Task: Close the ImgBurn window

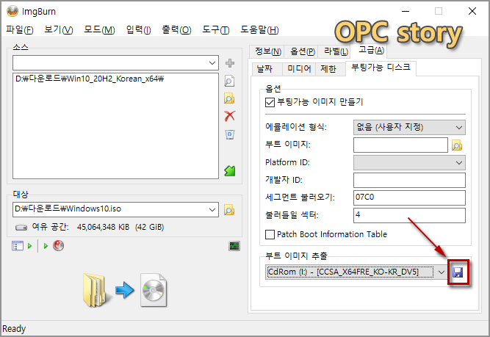Action: [472, 11]
